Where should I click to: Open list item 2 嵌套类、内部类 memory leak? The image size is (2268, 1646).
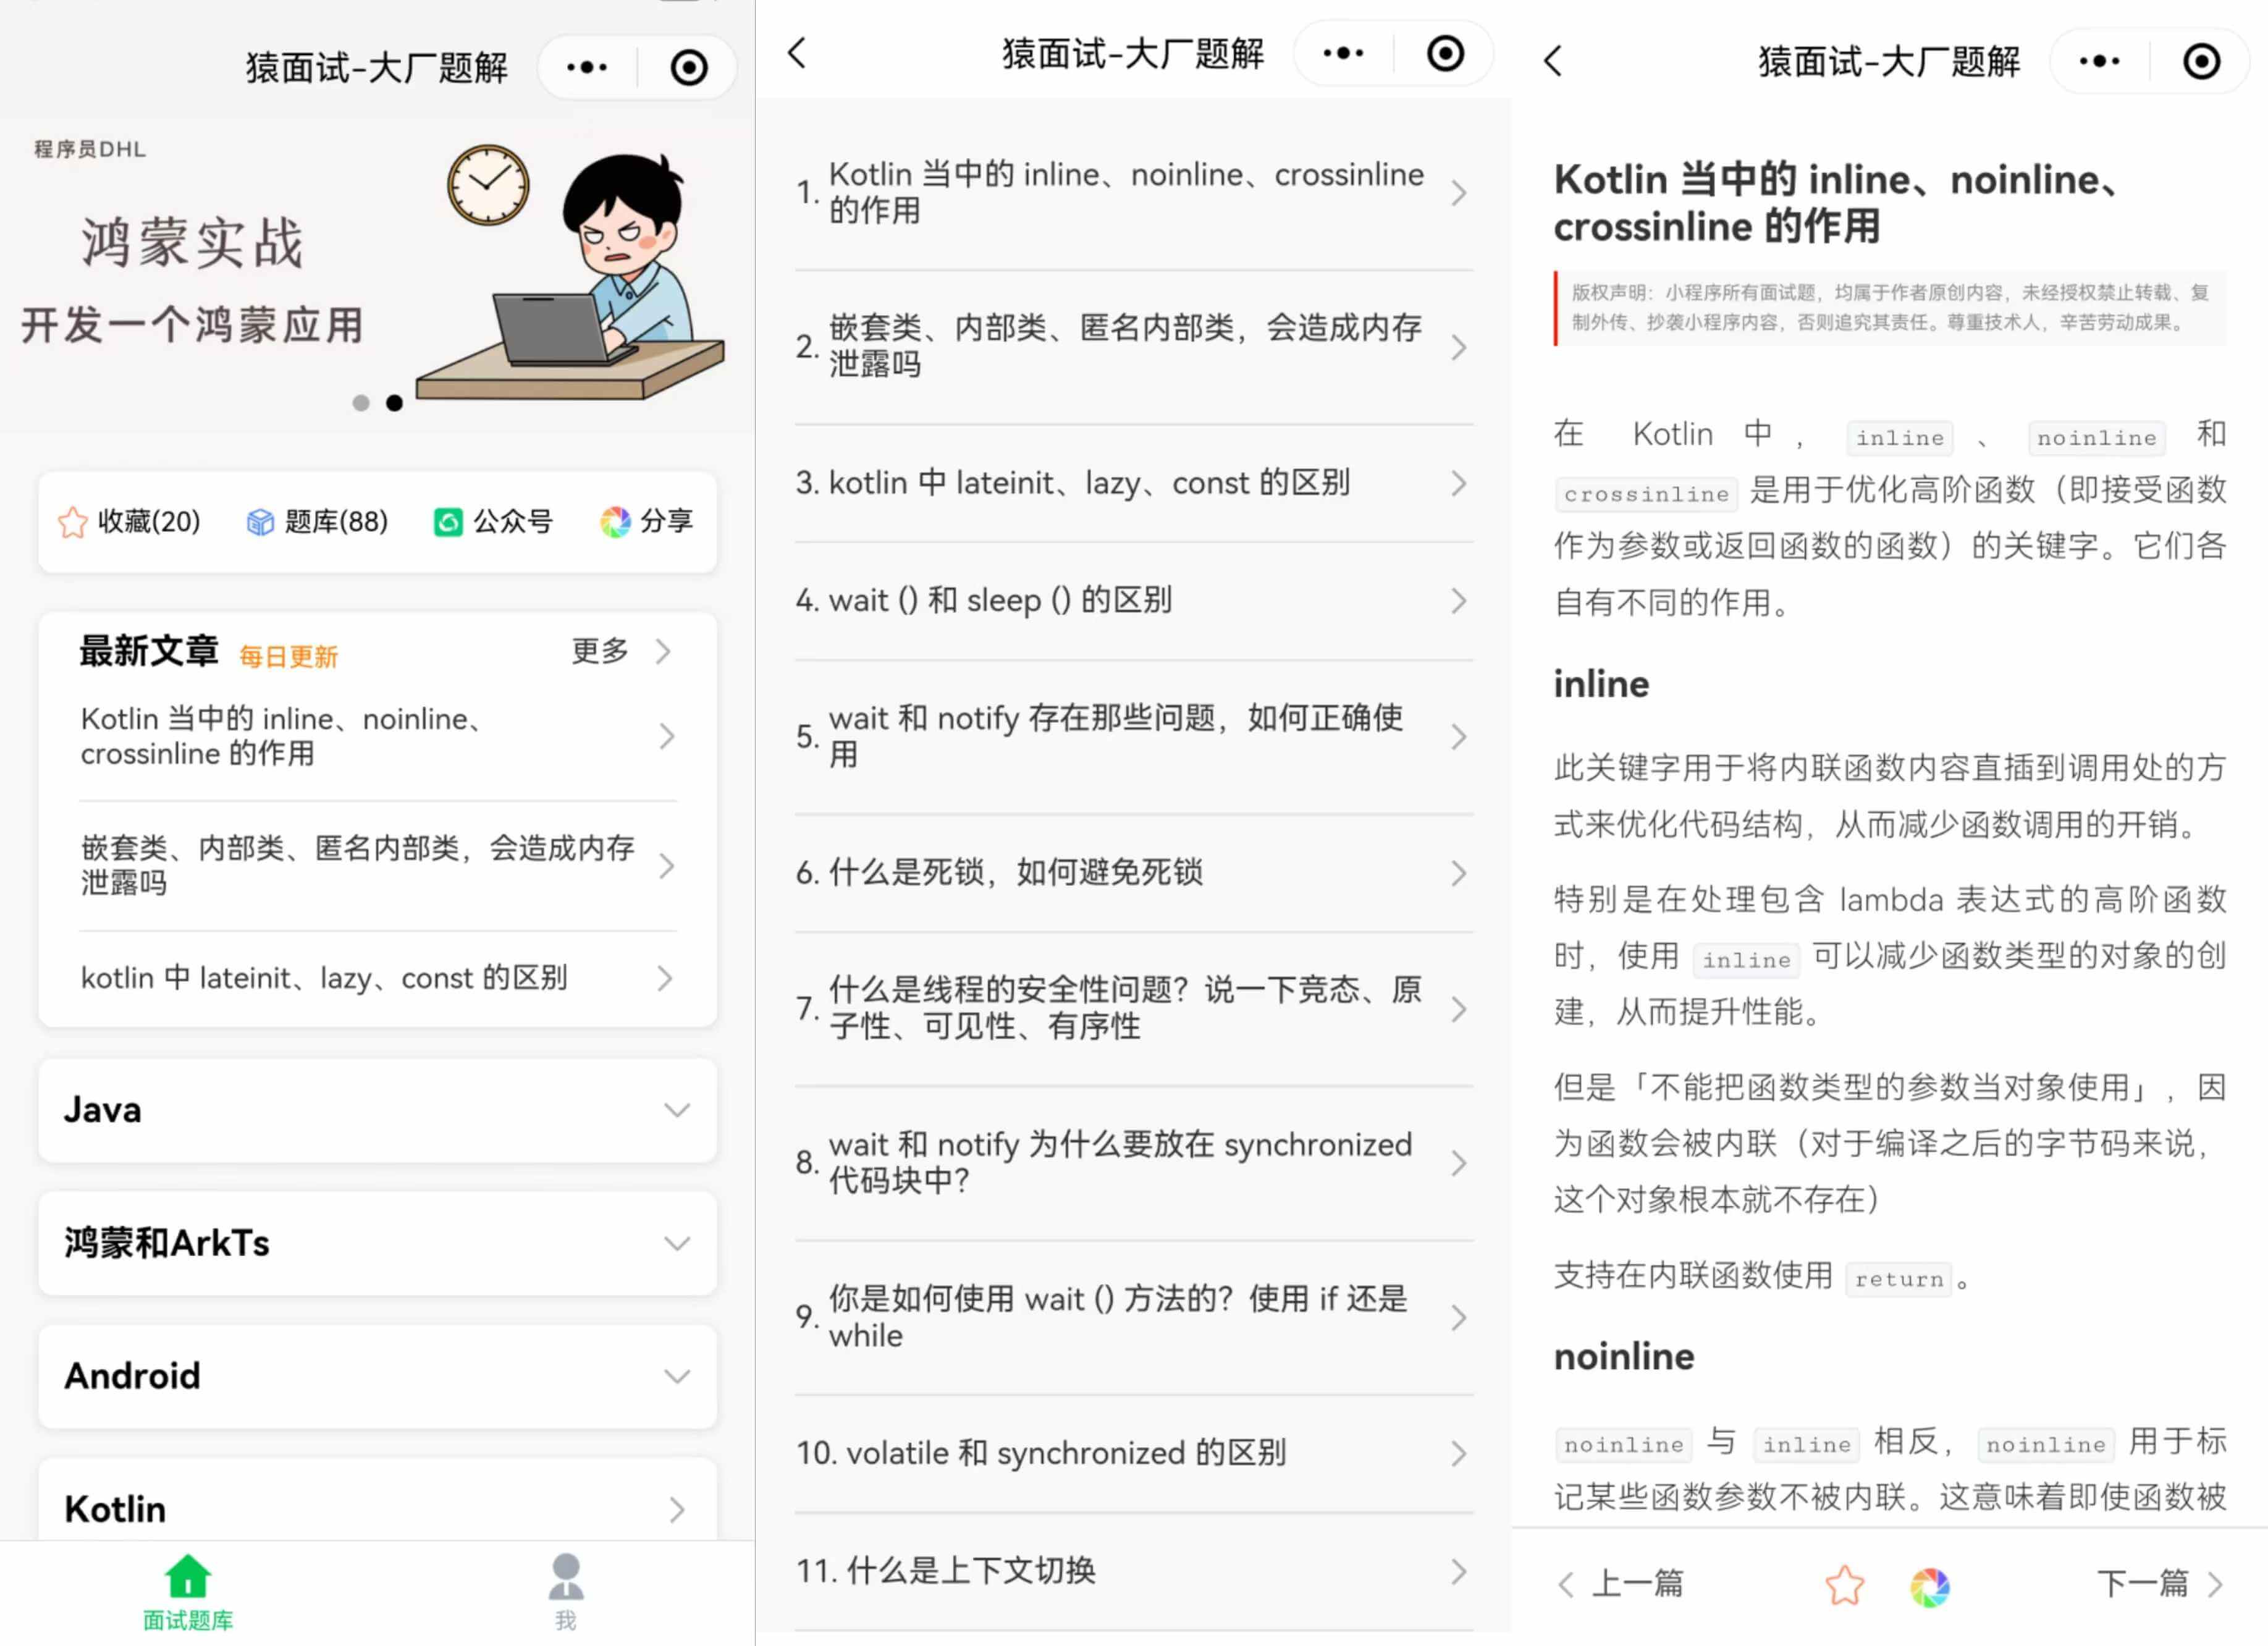1133,347
